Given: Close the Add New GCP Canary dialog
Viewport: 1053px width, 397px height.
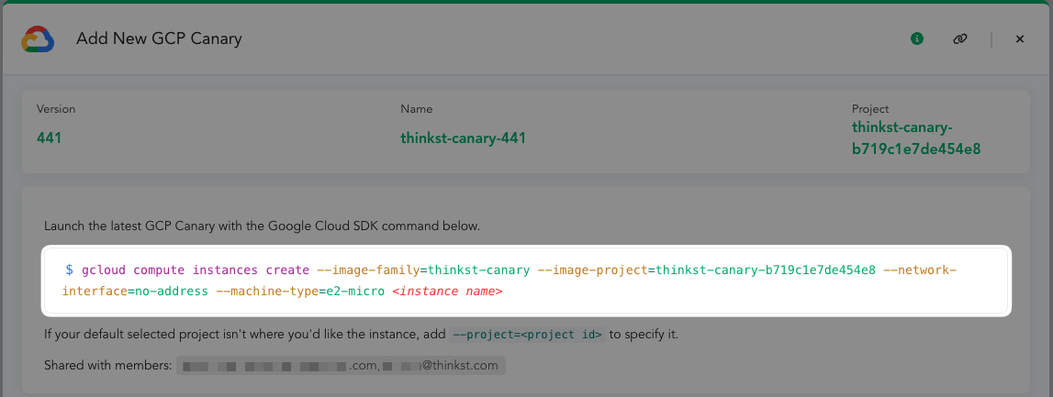Looking at the screenshot, I should click(x=1019, y=39).
